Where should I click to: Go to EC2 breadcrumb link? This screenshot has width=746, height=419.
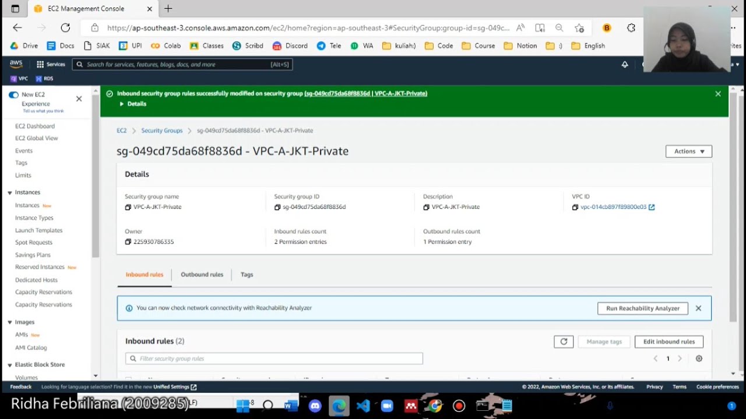pos(121,131)
